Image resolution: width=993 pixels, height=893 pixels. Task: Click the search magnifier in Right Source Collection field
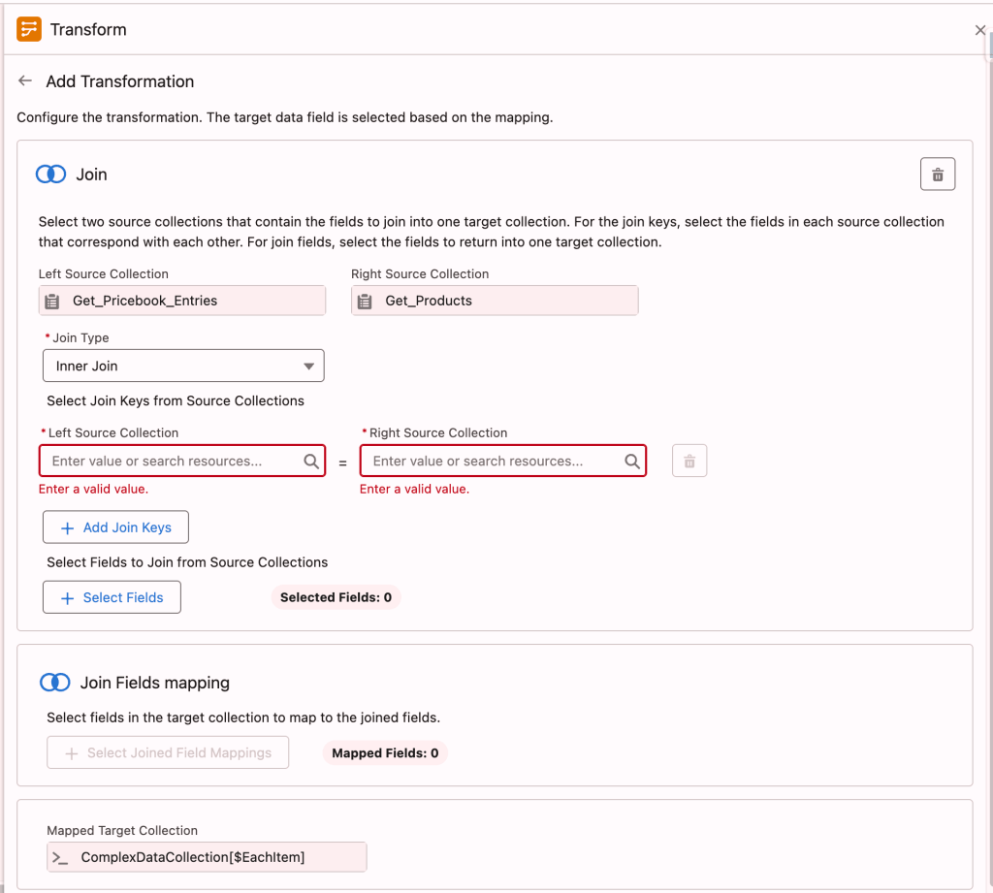pos(631,460)
